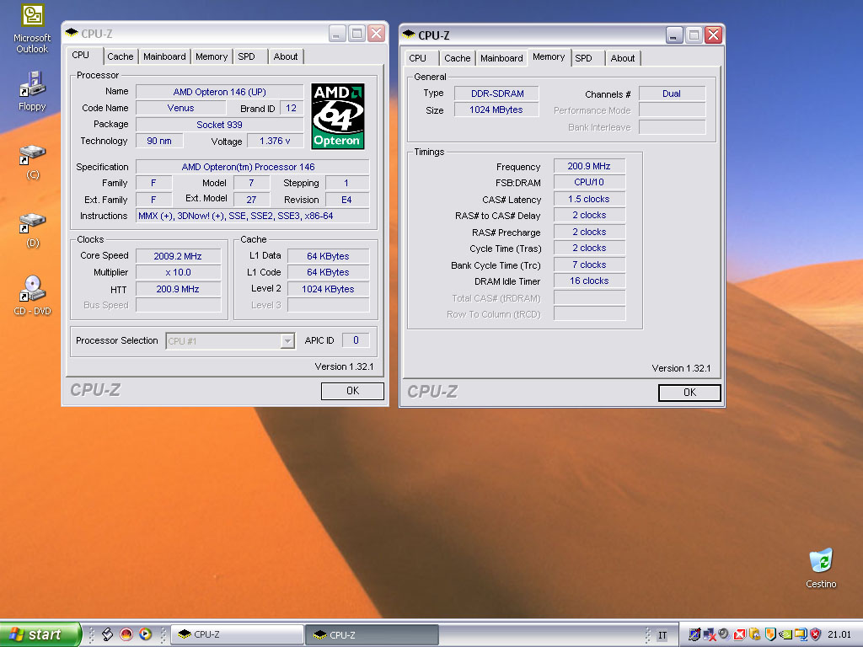Launch the red flame quick launch icon
863x647 pixels.
(x=126, y=634)
